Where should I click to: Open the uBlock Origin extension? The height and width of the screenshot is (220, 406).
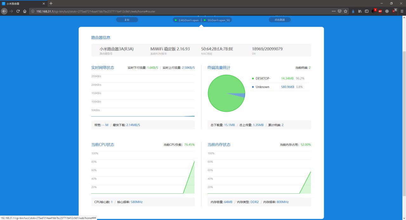[x=394, y=11]
